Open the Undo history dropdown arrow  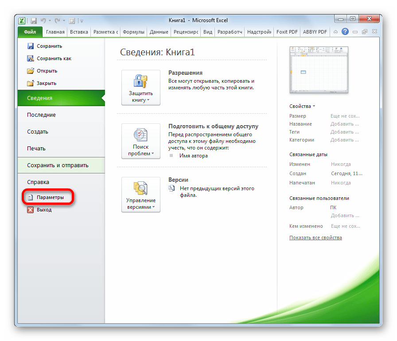50,21
